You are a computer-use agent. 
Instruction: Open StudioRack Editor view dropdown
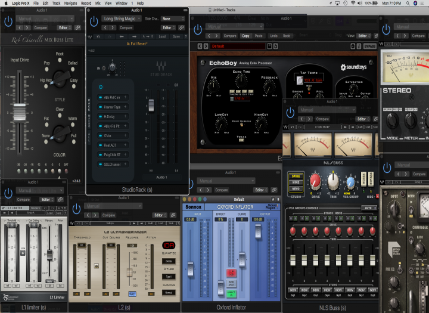click(x=168, y=27)
